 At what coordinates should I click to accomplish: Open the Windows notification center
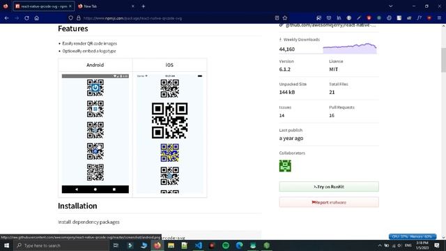click(437, 245)
